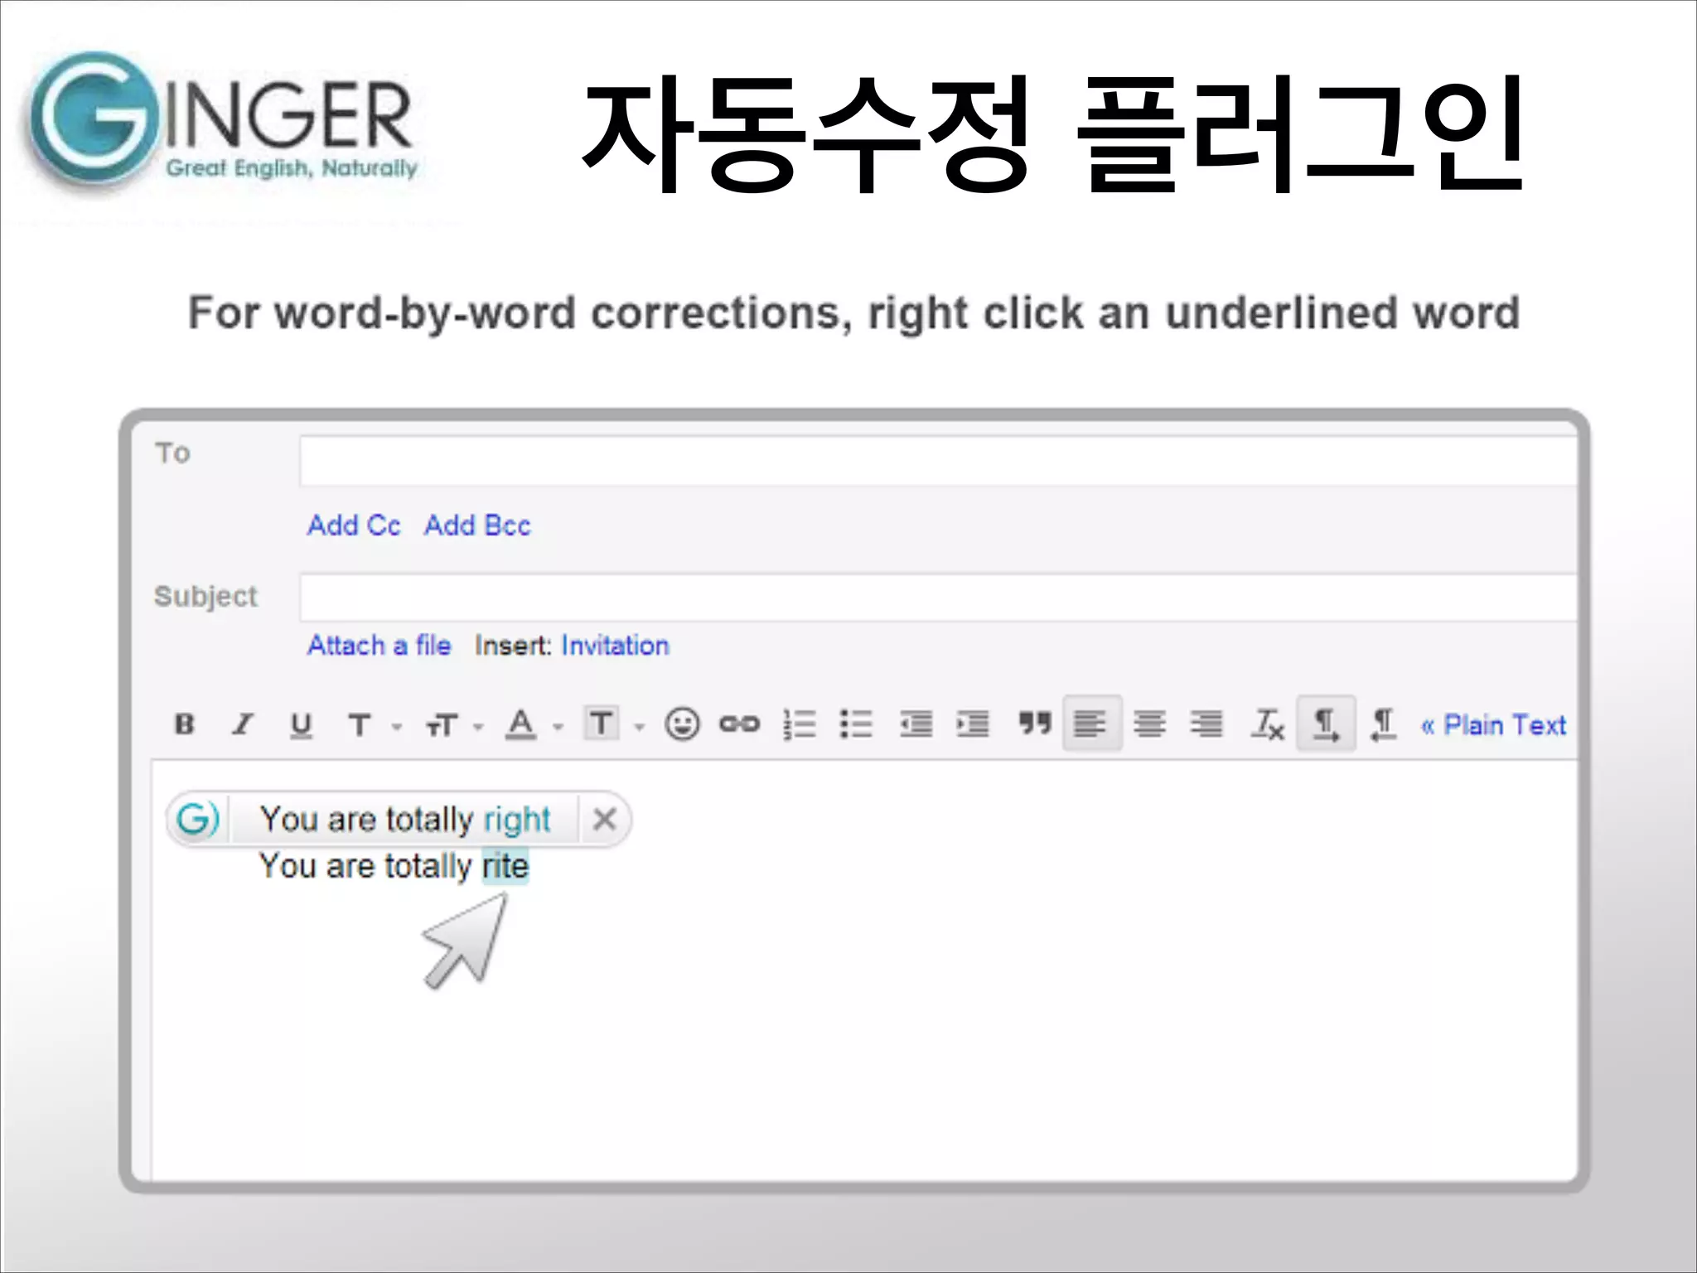Viewport: 1697px width, 1273px height.
Task: Apply a numbered list
Action: [x=800, y=724]
